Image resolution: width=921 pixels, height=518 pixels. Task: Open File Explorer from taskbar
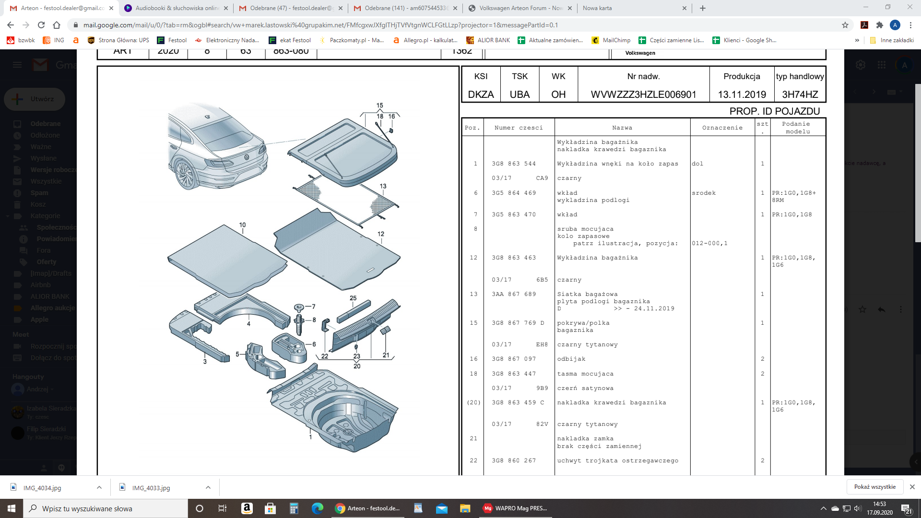click(465, 508)
